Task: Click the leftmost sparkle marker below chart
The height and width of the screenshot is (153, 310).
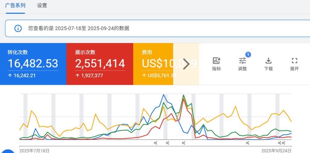Action: click(156, 143)
